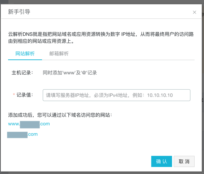Click the masked block before the second .com
The image size is (204, 174).
(x=17, y=135)
